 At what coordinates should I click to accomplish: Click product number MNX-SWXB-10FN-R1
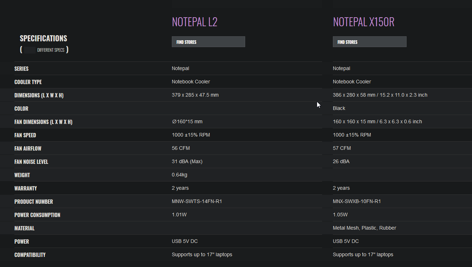click(x=357, y=201)
